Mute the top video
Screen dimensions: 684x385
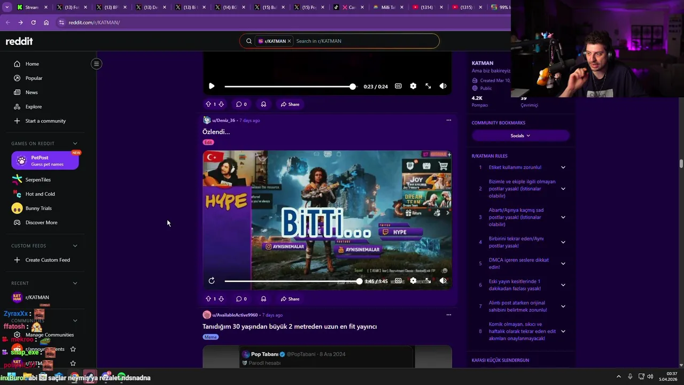pyautogui.click(x=443, y=86)
